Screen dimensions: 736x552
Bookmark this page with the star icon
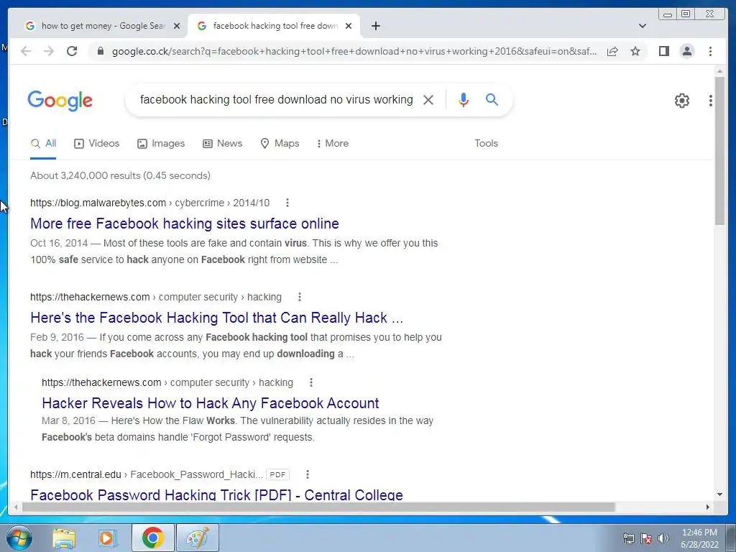point(635,51)
